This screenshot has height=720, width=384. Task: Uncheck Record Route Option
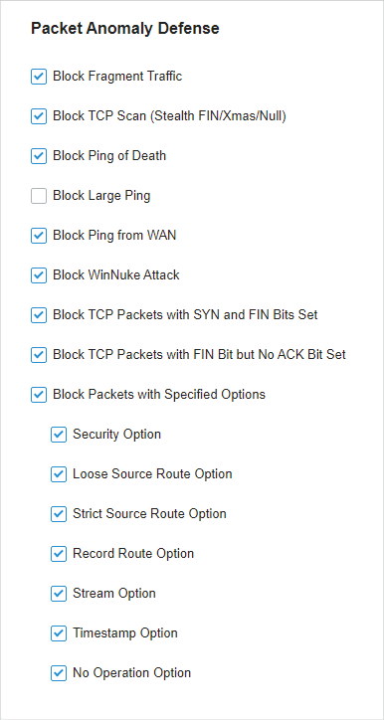point(59,554)
